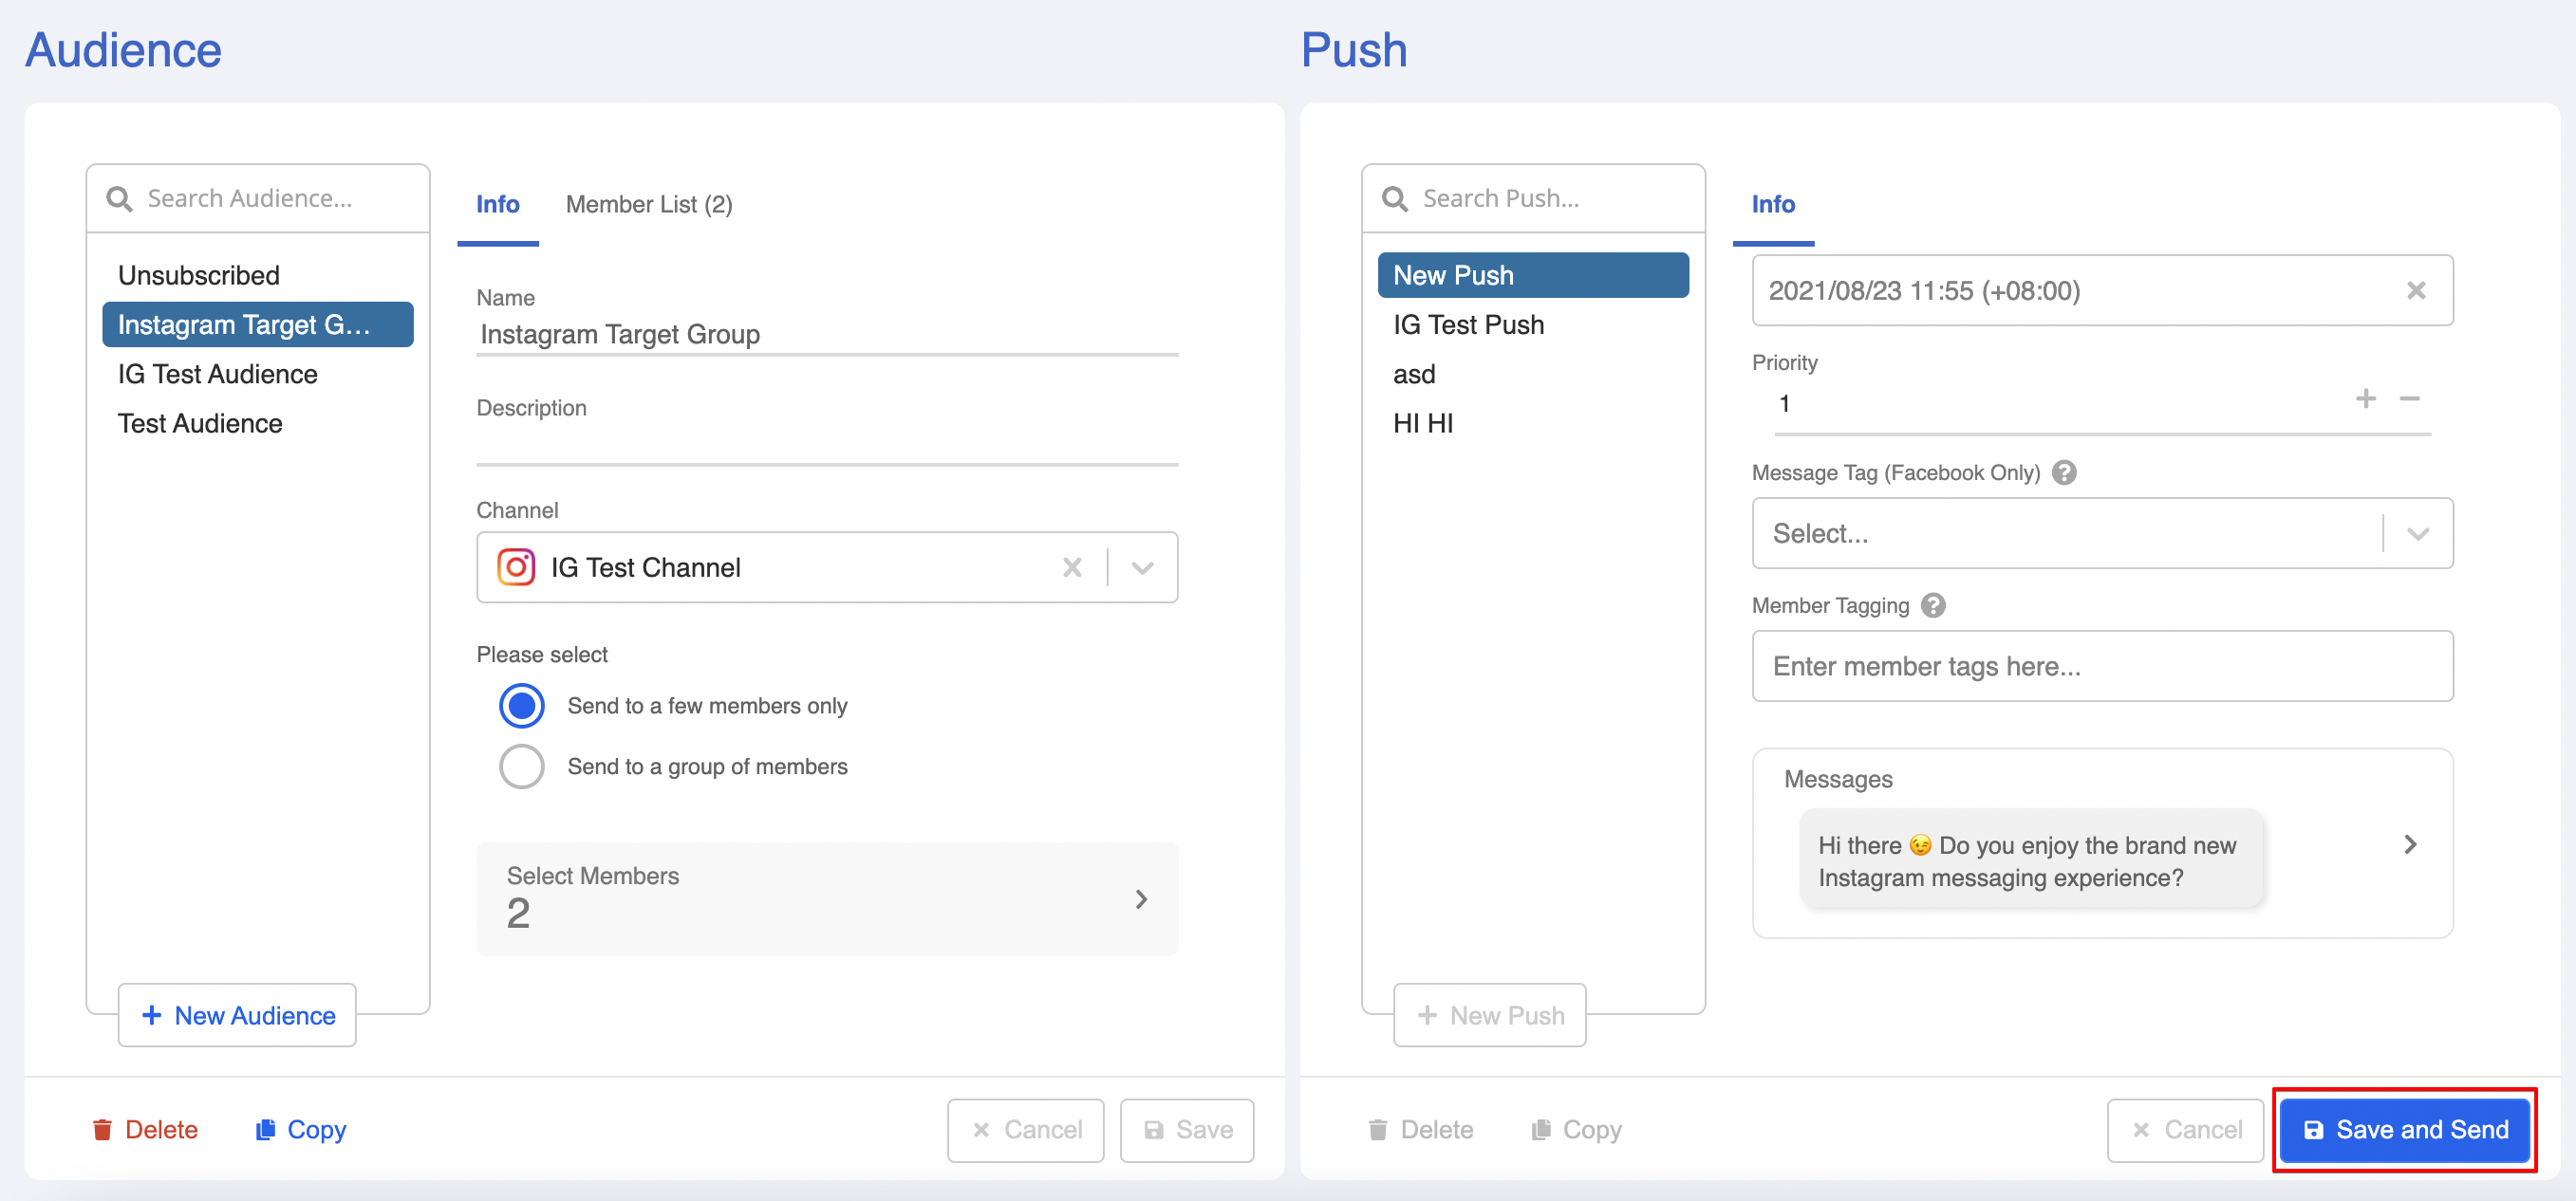This screenshot has width=2576, height=1201.
Task: Open the 'Hi there' message bubble
Action: (2031, 859)
